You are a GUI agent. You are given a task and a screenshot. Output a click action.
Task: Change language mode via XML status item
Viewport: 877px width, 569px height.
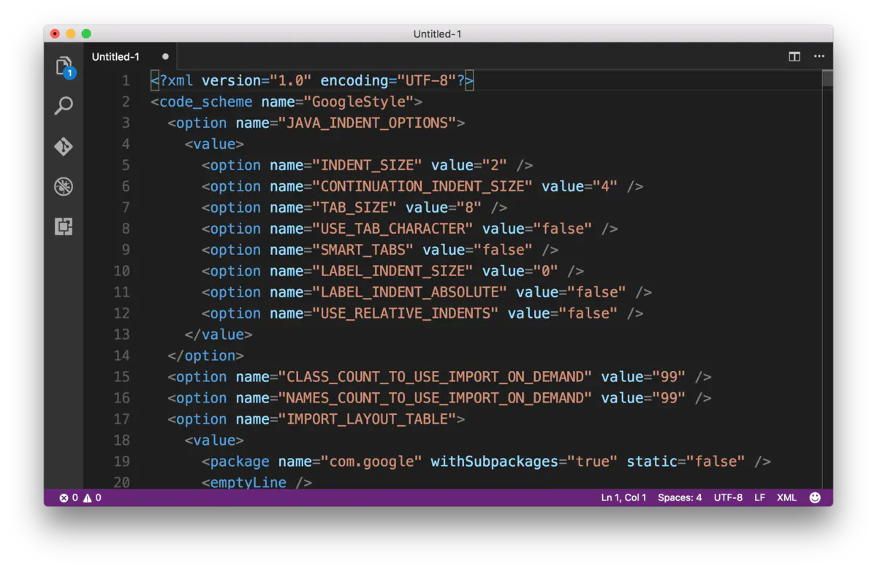[786, 498]
